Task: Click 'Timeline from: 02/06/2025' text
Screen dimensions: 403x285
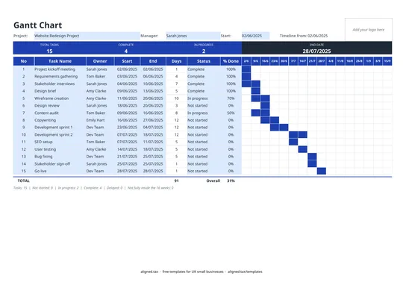Action: 304,36
